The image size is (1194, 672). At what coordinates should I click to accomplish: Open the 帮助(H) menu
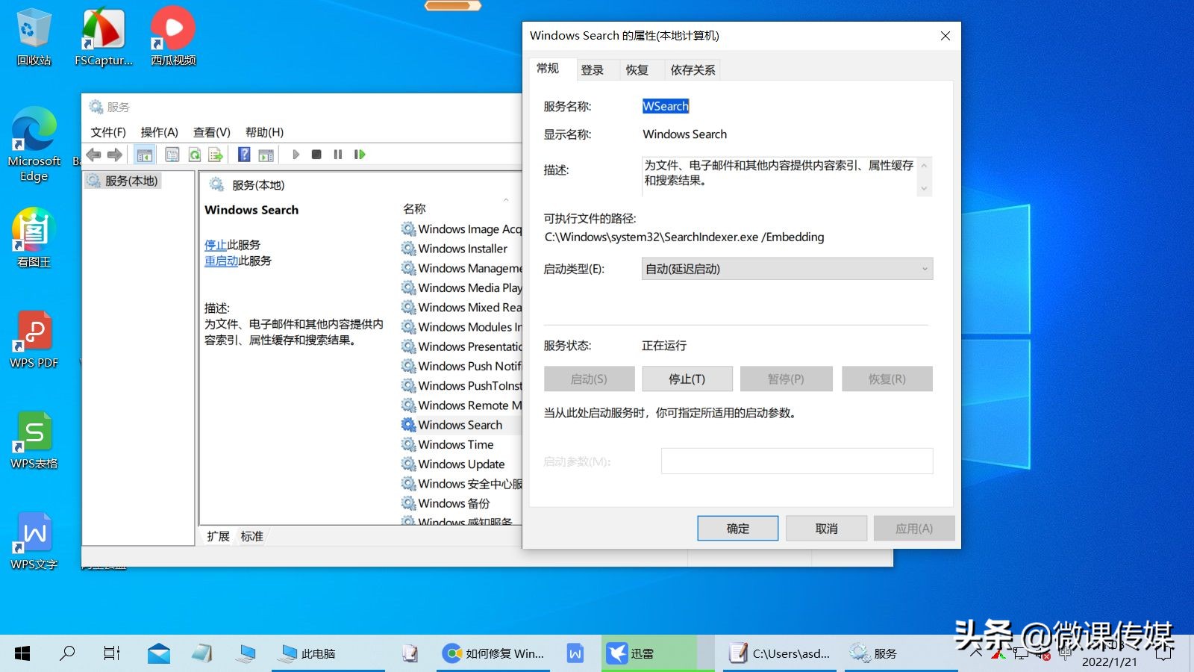tap(265, 132)
